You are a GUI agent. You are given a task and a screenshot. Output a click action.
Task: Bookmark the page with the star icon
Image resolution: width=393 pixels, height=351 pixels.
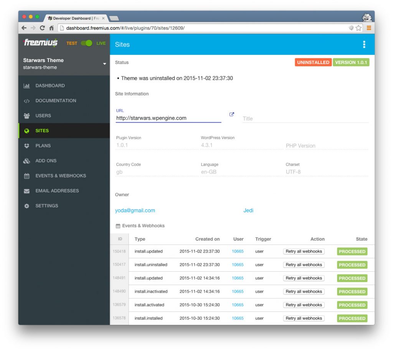pos(359,28)
